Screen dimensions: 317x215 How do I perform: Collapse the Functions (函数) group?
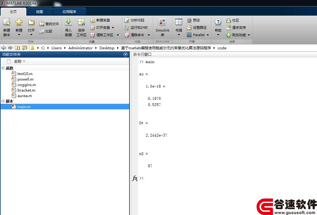tap(3, 68)
